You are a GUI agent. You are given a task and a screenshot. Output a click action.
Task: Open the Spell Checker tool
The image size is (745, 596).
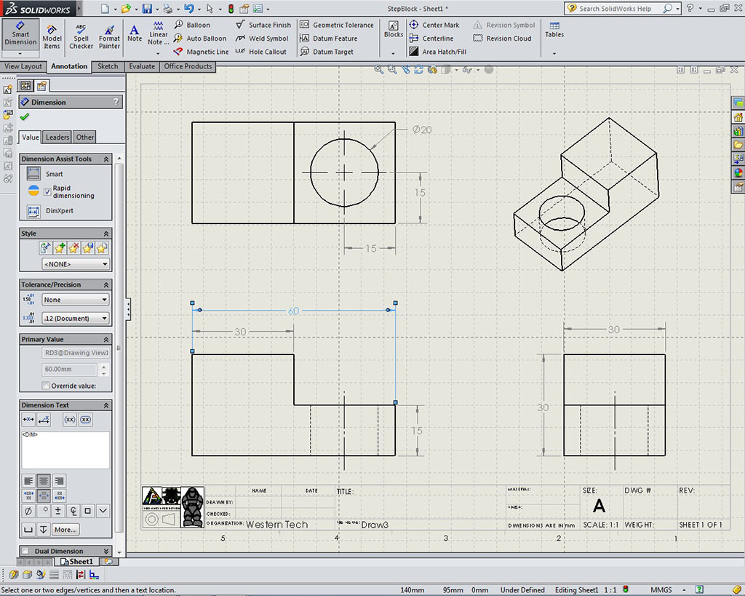(x=81, y=36)
